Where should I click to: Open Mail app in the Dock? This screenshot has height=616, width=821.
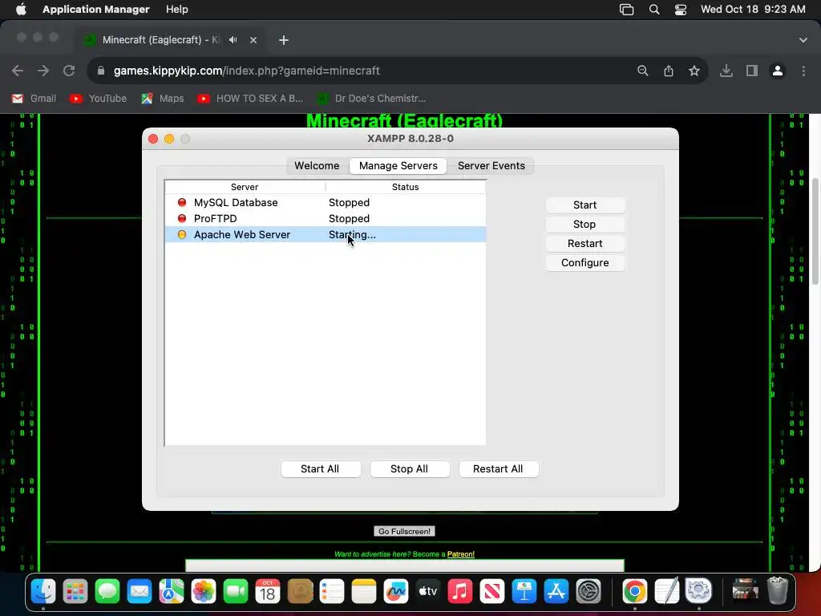140,591
